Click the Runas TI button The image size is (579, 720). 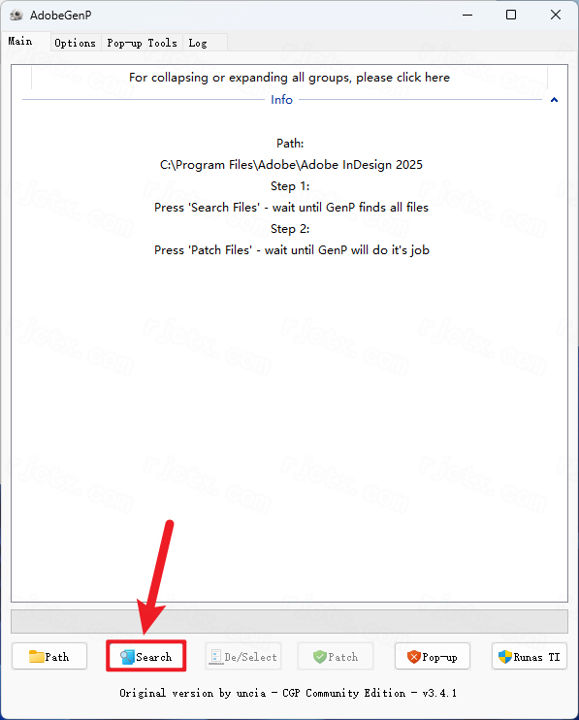tap(530, 656)
